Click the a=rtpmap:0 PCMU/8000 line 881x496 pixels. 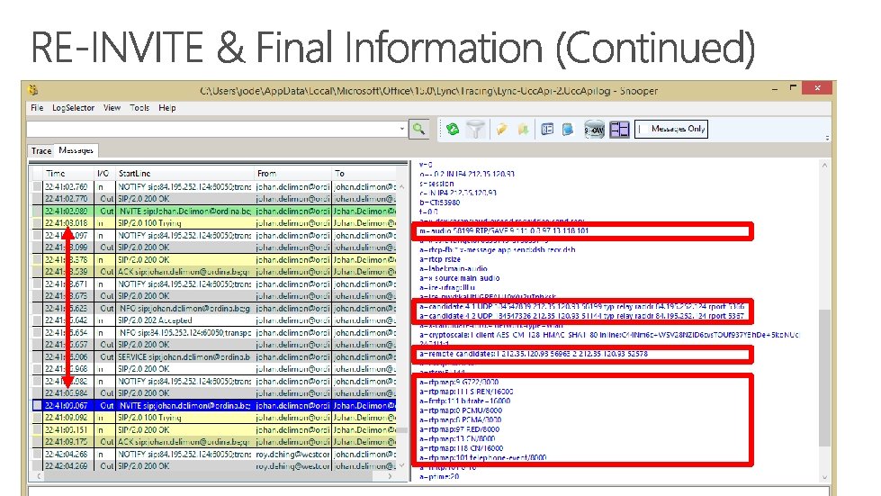pos(461,410)
